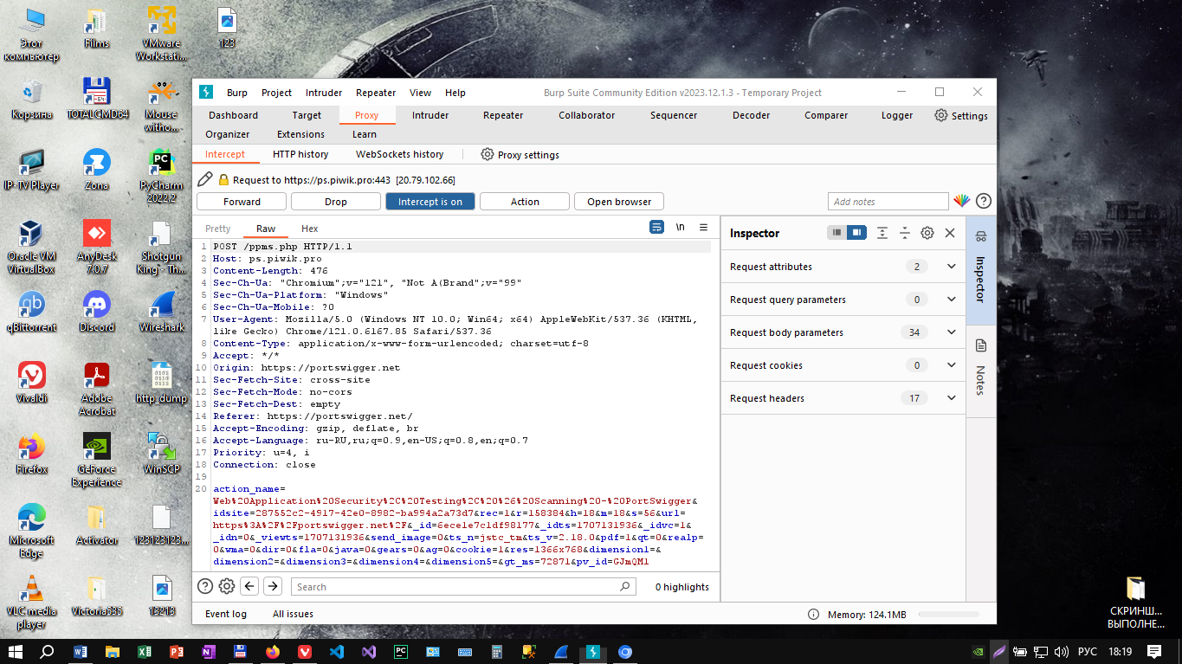Select the WinSCP desktop icon
The image size is (1182, 664).
[162, 454]
